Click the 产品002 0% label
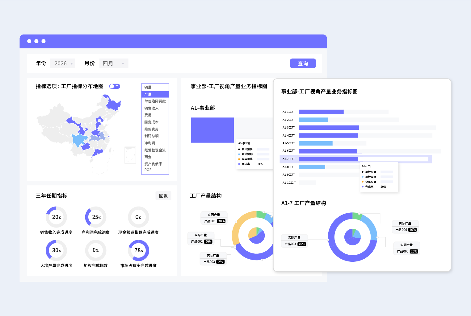The width and height of the screenshot is (471, 316). (201, 241)
